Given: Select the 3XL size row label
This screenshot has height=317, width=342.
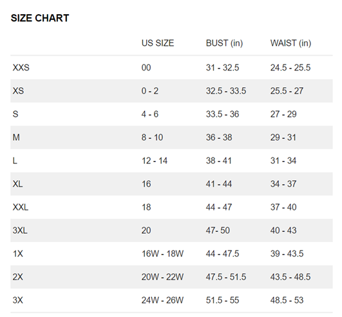Looking at the screenshot, I should coord(20,230).
